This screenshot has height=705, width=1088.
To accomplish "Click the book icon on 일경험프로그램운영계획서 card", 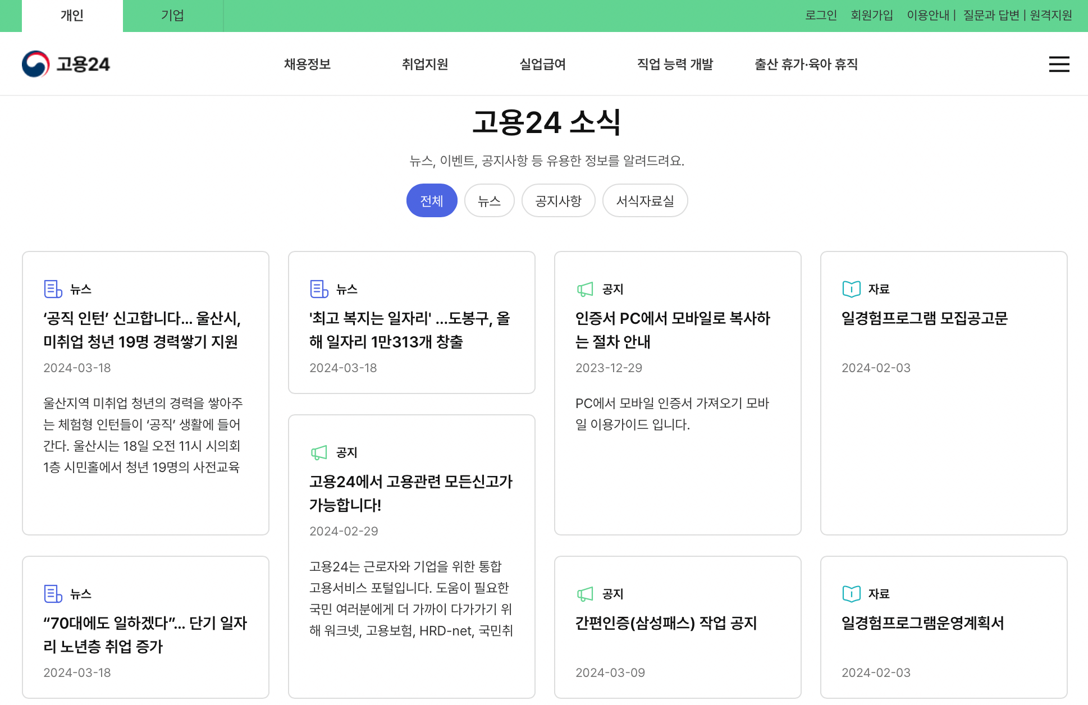I will click(x=851, y=593).
